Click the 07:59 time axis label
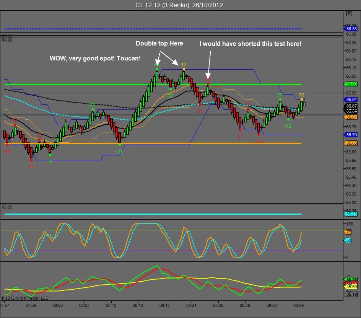Image resolution: width=361 pixels, height=318 pixels. click(x=31, y=305)
